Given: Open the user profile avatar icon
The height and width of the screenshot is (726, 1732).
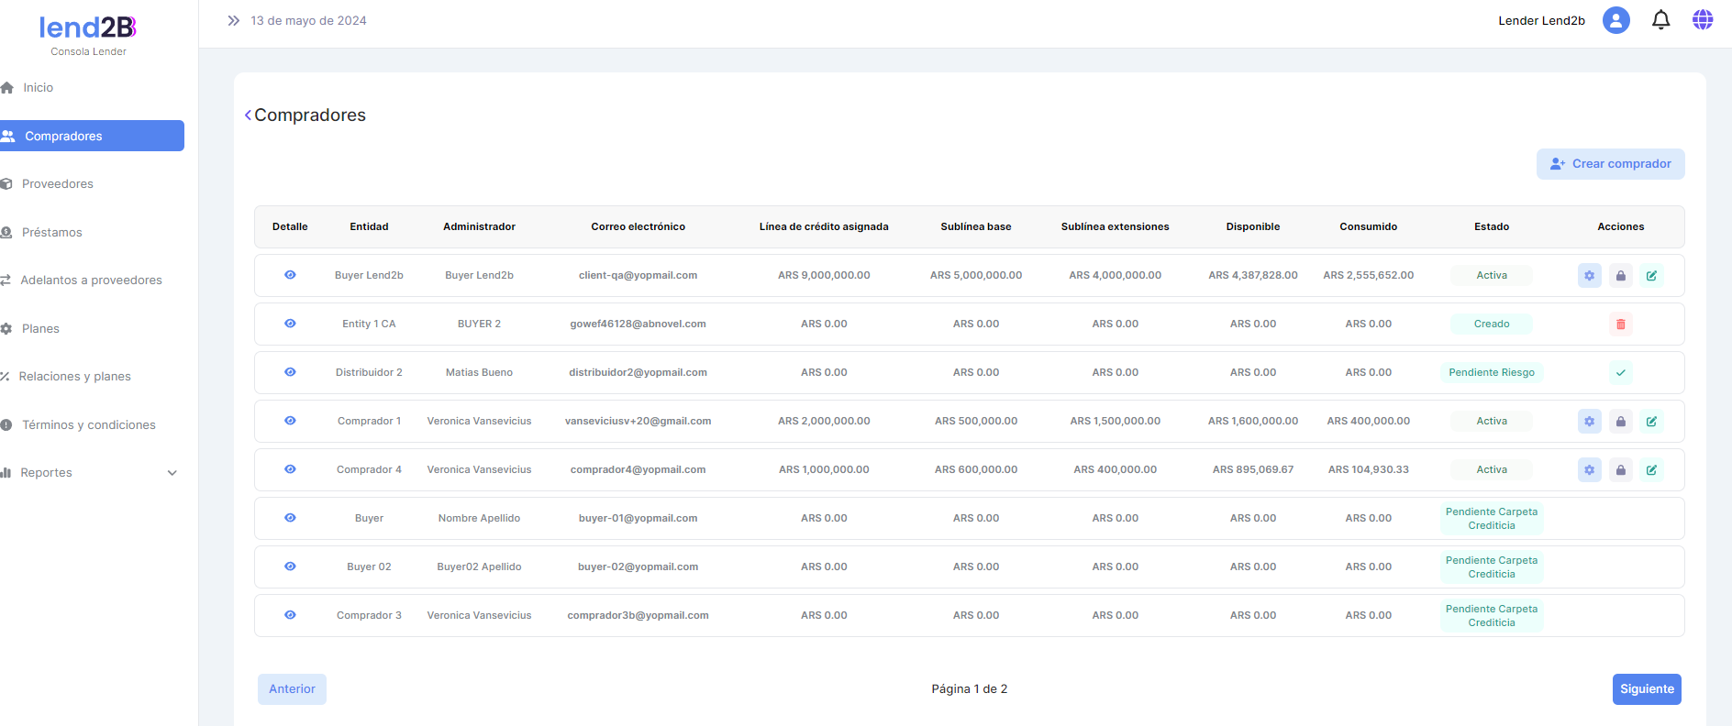Looking at the screenshot, I should pyautogui.click(x=1615, y=20).
